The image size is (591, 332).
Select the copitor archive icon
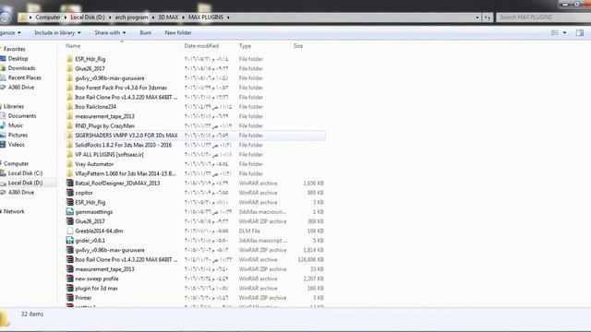(x=70, y=193)
